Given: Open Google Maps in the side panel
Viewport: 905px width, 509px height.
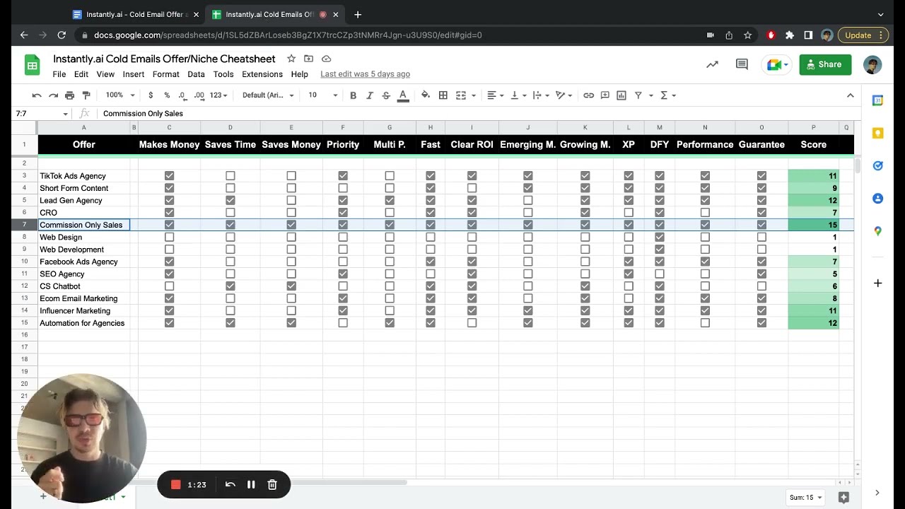Looking at the screenshot, I should click(x=877, y=231).
